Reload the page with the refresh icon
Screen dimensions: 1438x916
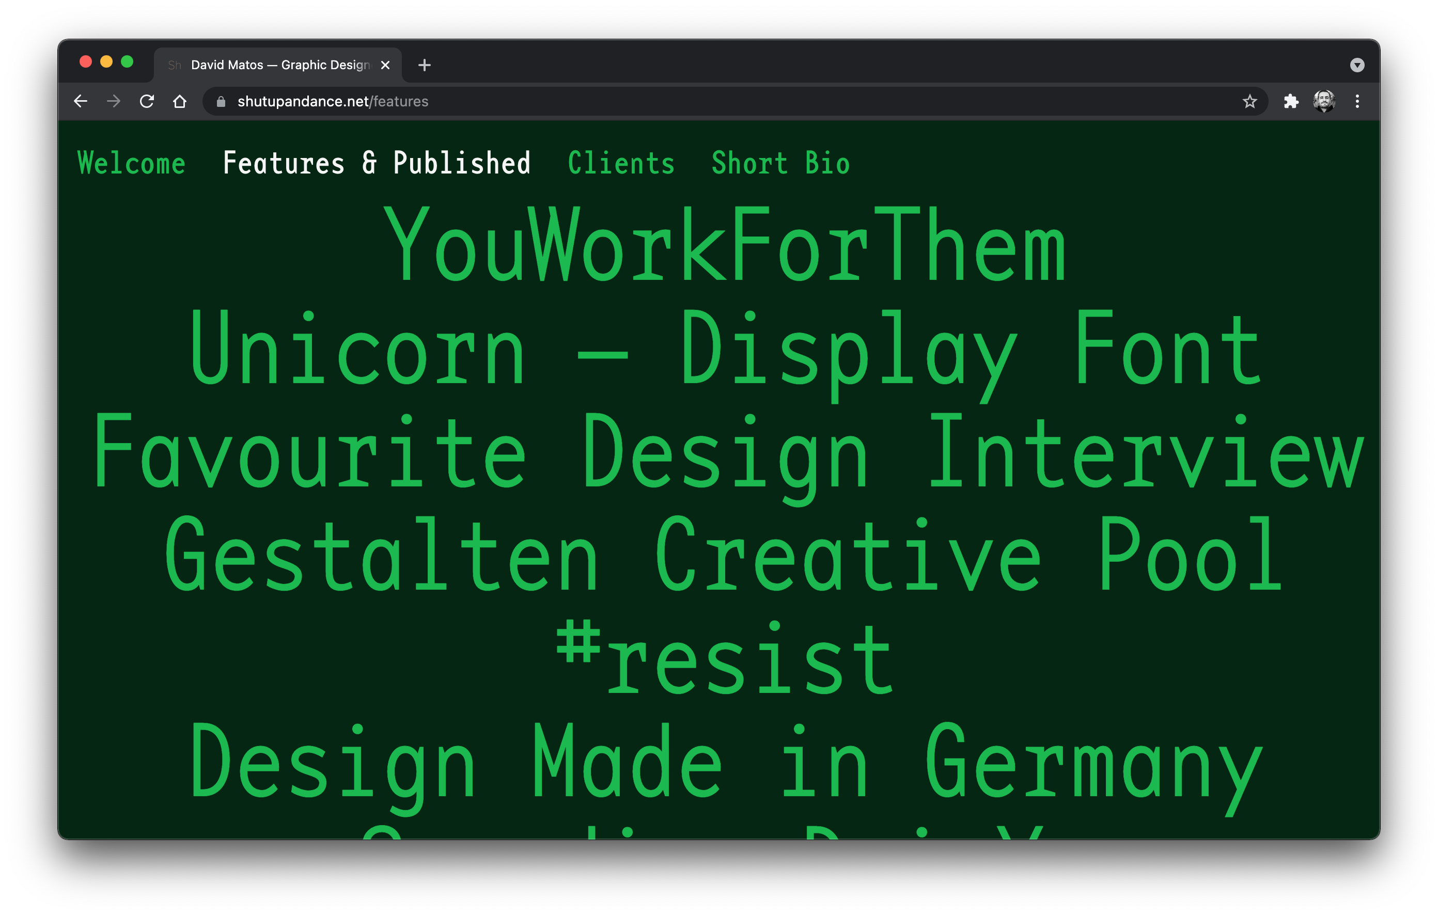pos(147,102)
